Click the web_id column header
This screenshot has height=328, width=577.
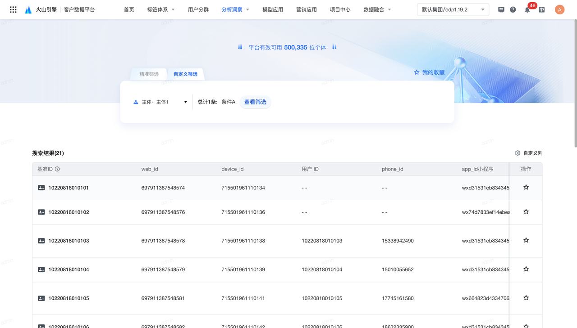(150, 169)
